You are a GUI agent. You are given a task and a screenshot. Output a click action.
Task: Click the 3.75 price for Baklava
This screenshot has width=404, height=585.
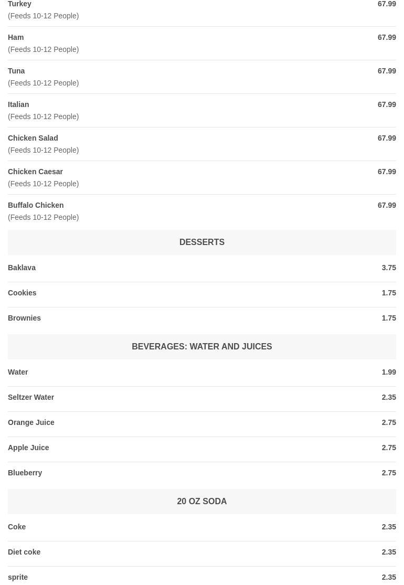point(388,268)
